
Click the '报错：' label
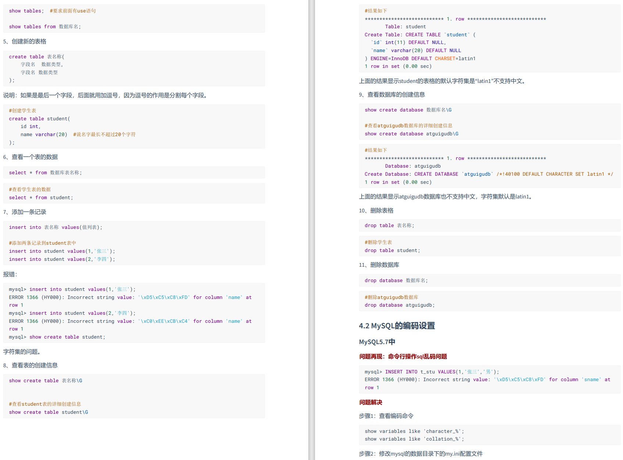click(x=10, y=274)
